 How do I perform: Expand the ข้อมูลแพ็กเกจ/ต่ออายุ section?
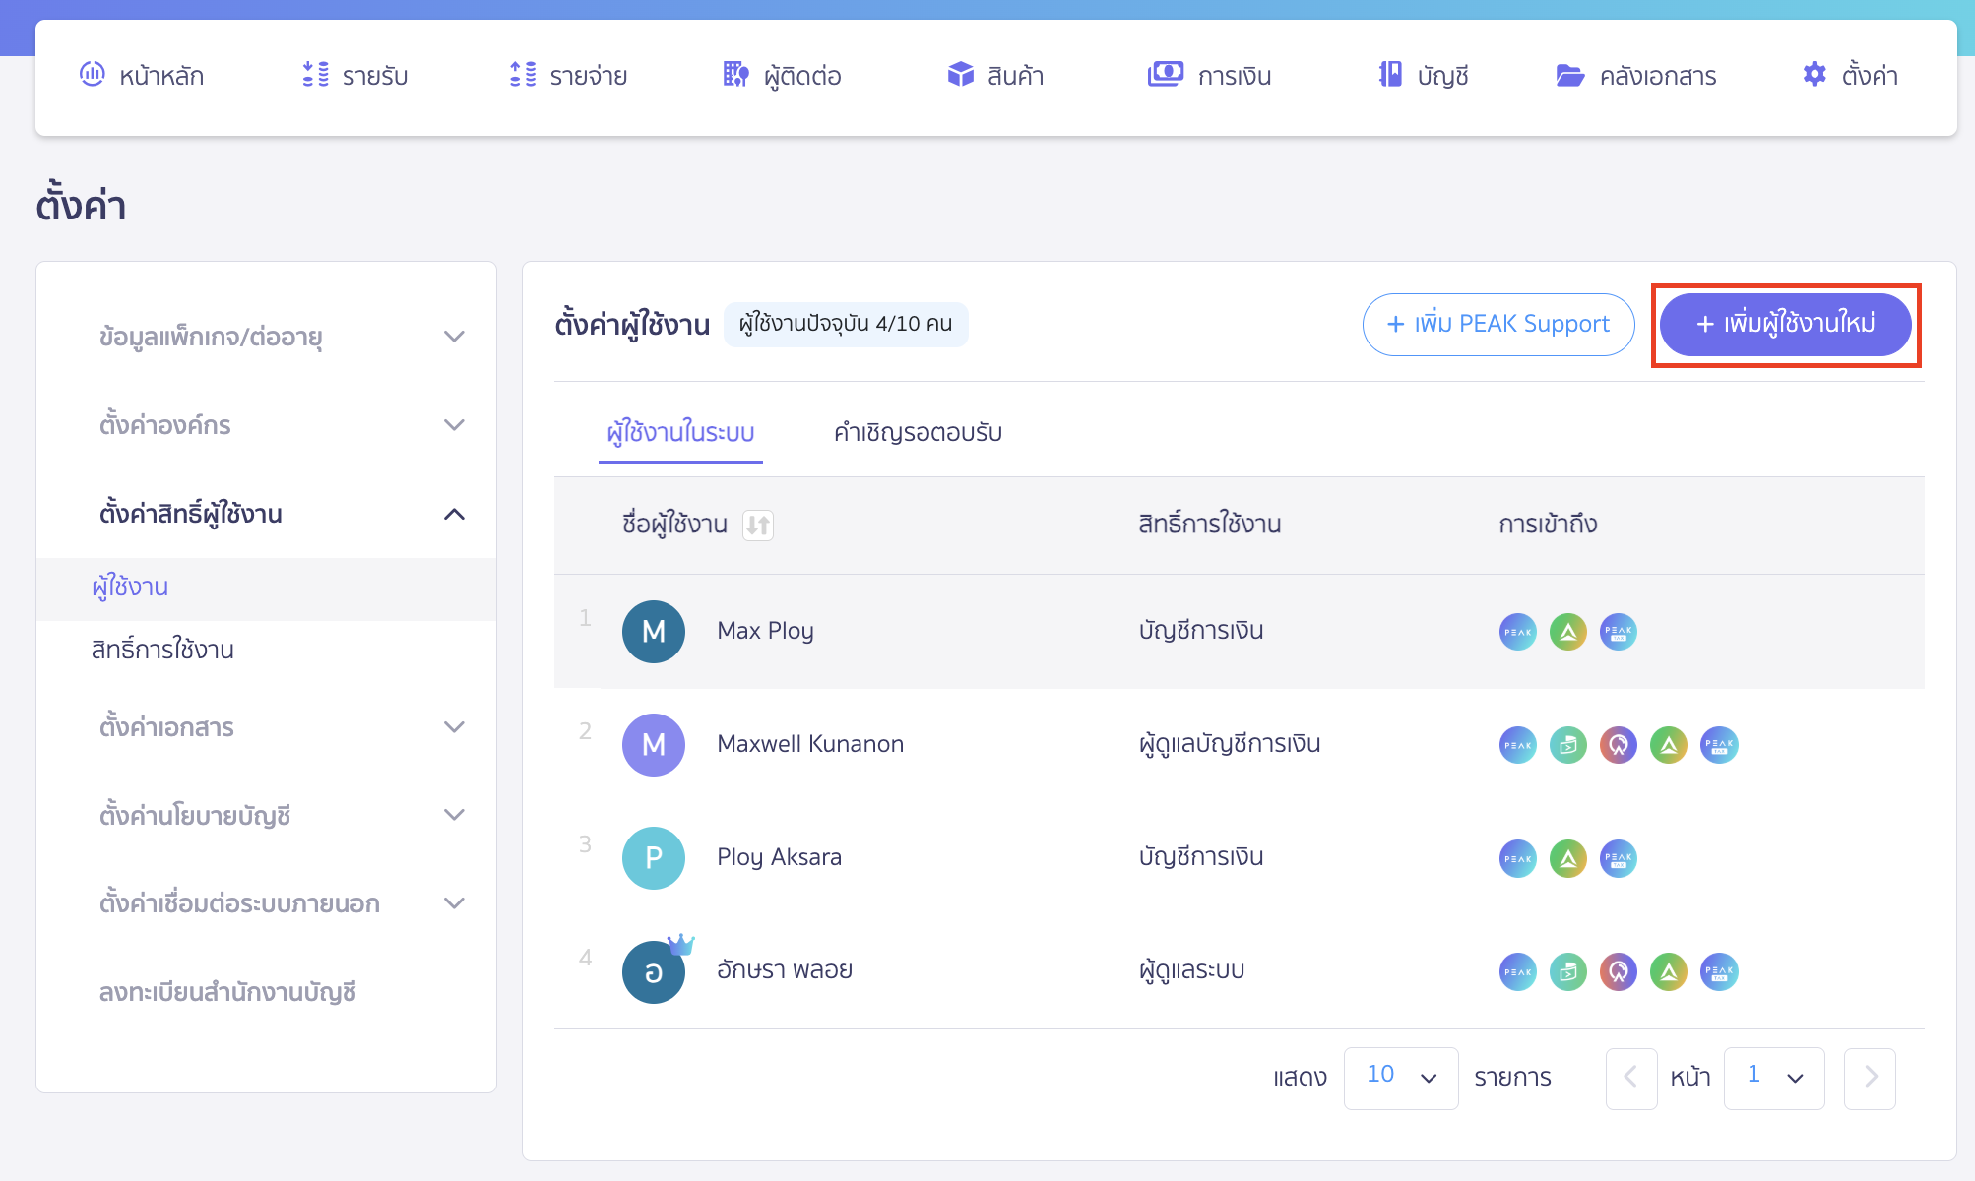454,337
